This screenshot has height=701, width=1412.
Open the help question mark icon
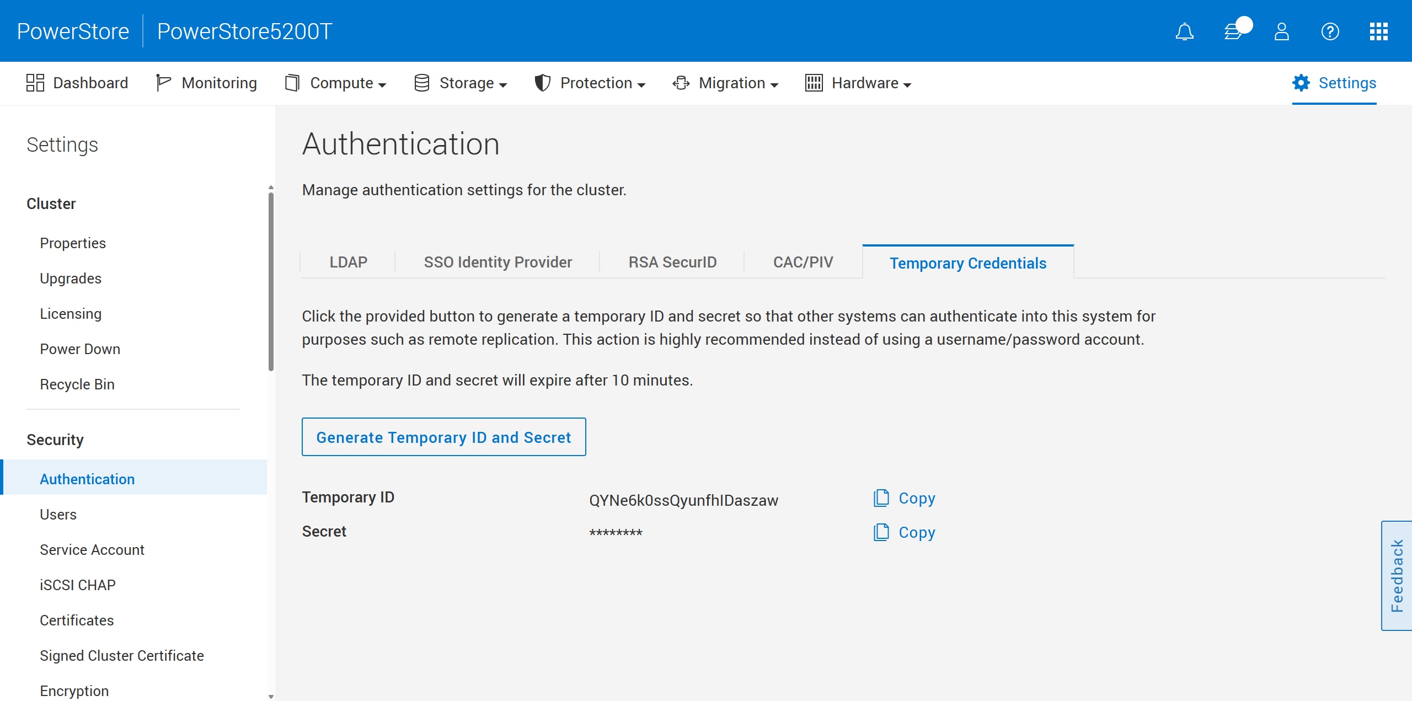(1330, 31)
